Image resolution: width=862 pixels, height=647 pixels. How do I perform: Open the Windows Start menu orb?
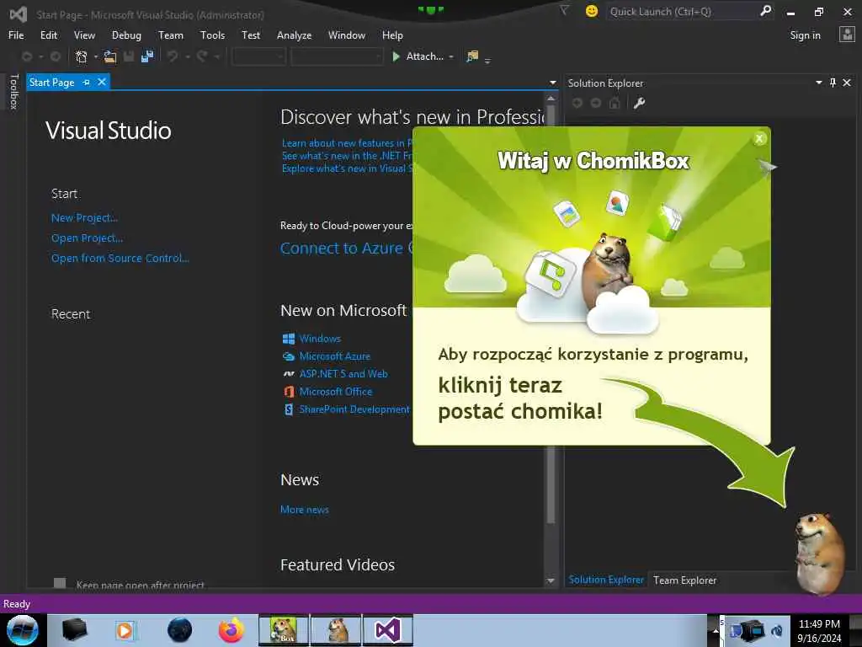(x=23, y=630)
